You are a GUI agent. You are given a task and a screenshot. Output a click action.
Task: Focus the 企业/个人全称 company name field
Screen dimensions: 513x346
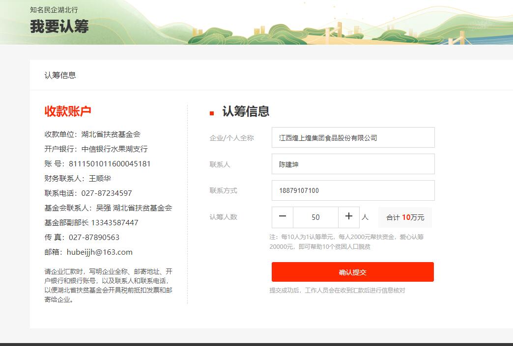(x=353, y=138)
